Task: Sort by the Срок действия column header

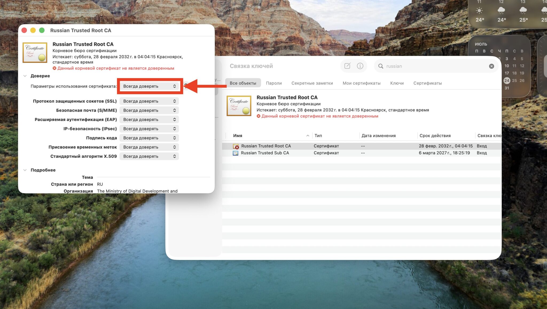Action: [x=446, y=136]
